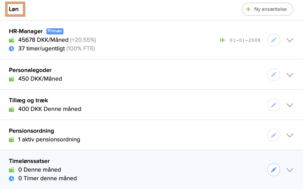Click the 01-01-2008 start date
Screen dimensions: 303x189
(245, 40)
